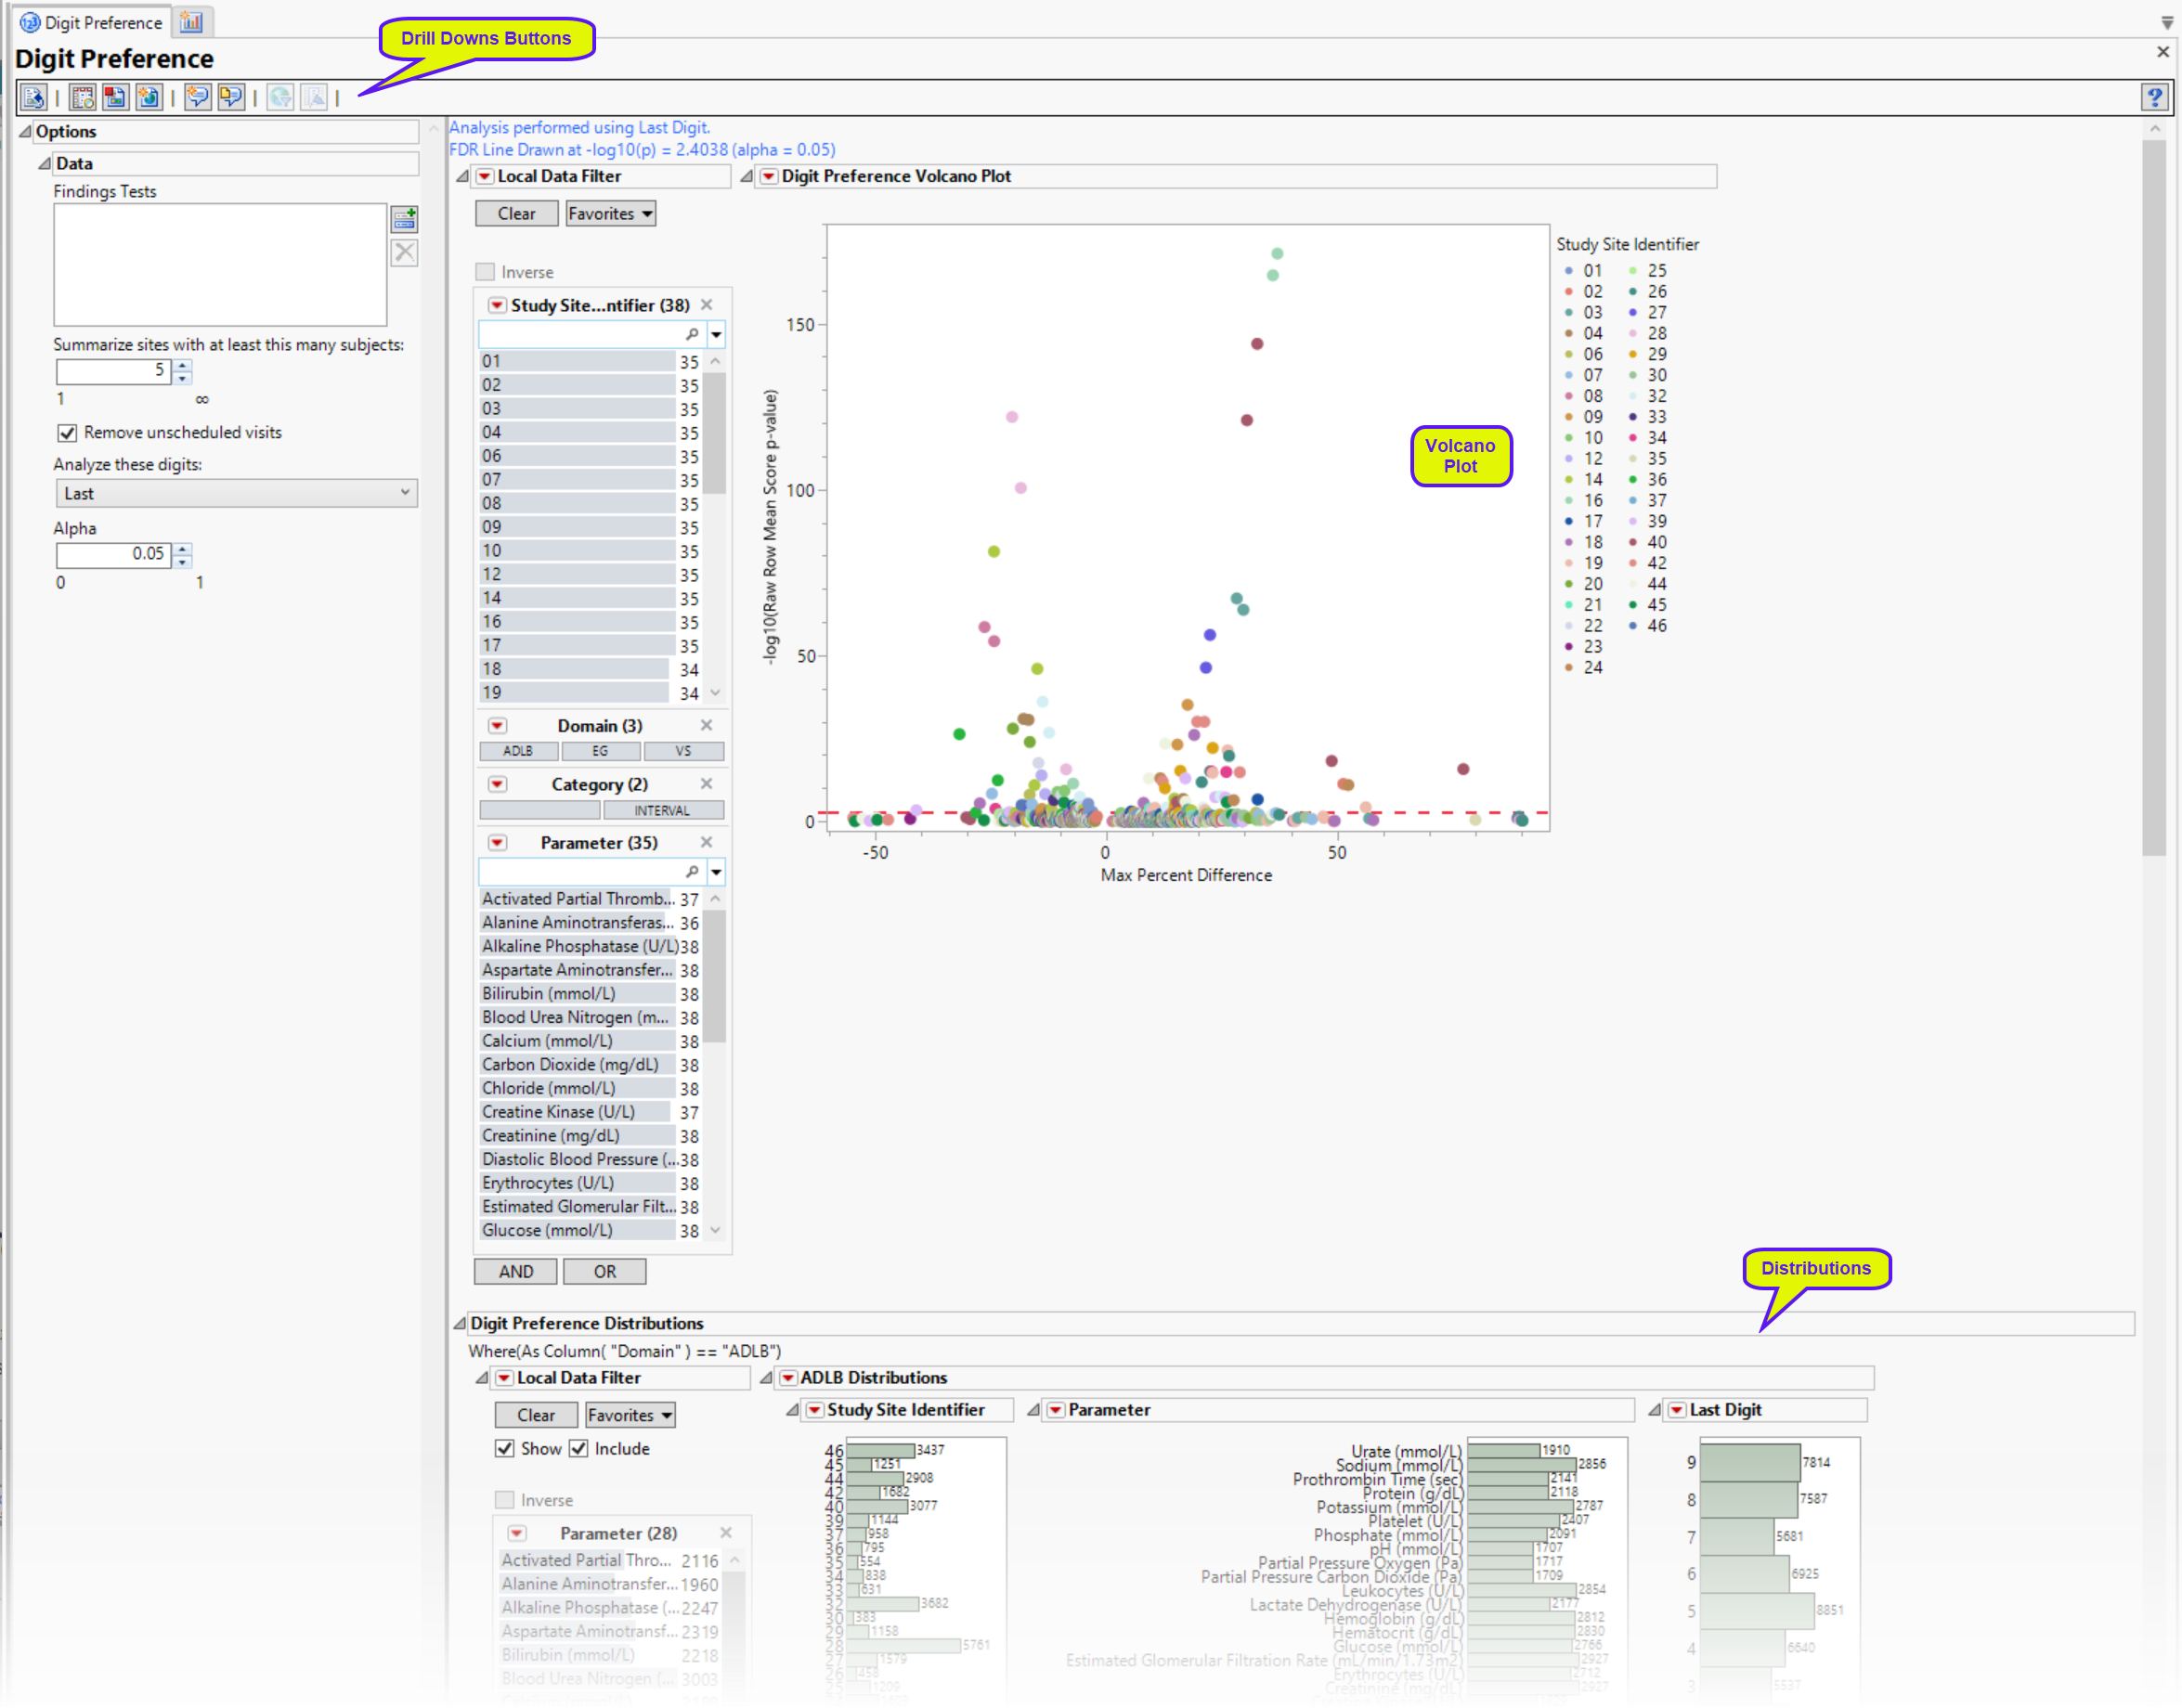2182x1708 pixels.
Task: Click the first drill down toolbar icon
Action: [x=33, y=97]
